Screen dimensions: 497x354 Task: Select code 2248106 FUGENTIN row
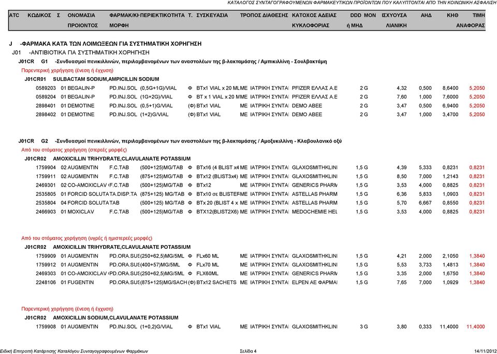(260, 282)
